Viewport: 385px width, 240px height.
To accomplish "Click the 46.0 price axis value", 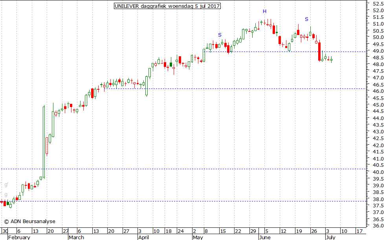I will [378, 91].
